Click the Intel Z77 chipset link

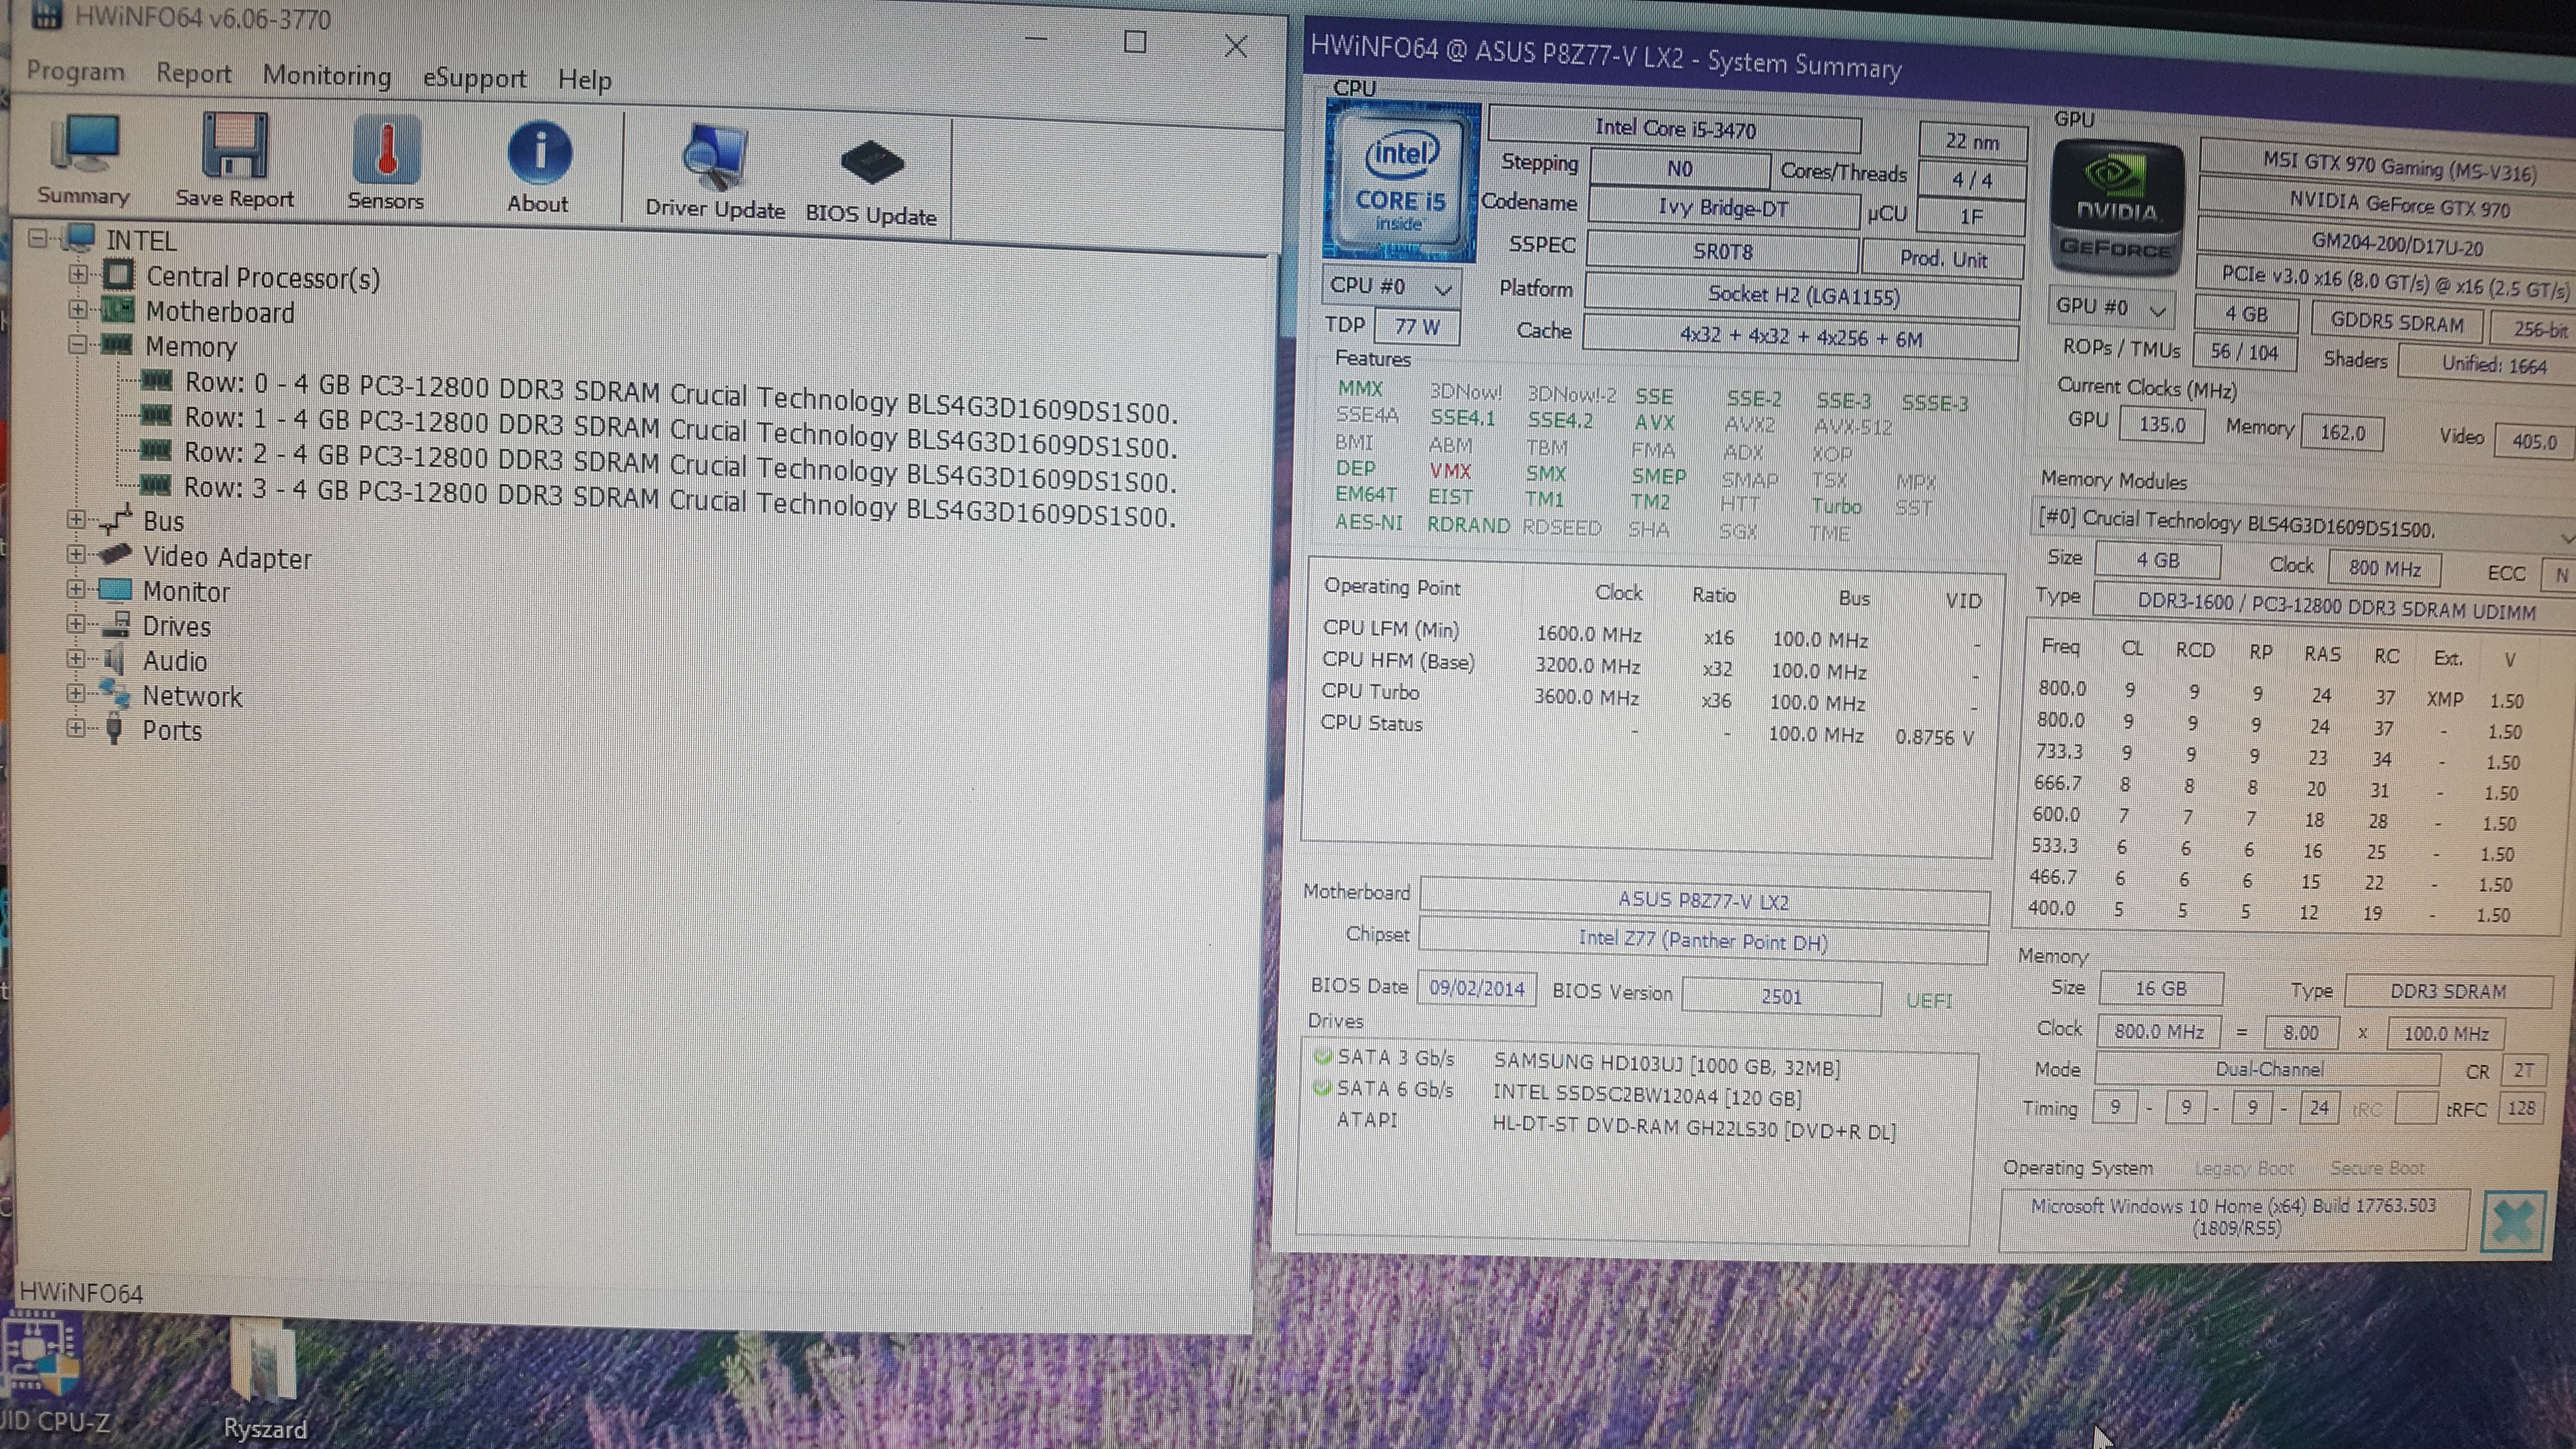[x=1702, y=941]
